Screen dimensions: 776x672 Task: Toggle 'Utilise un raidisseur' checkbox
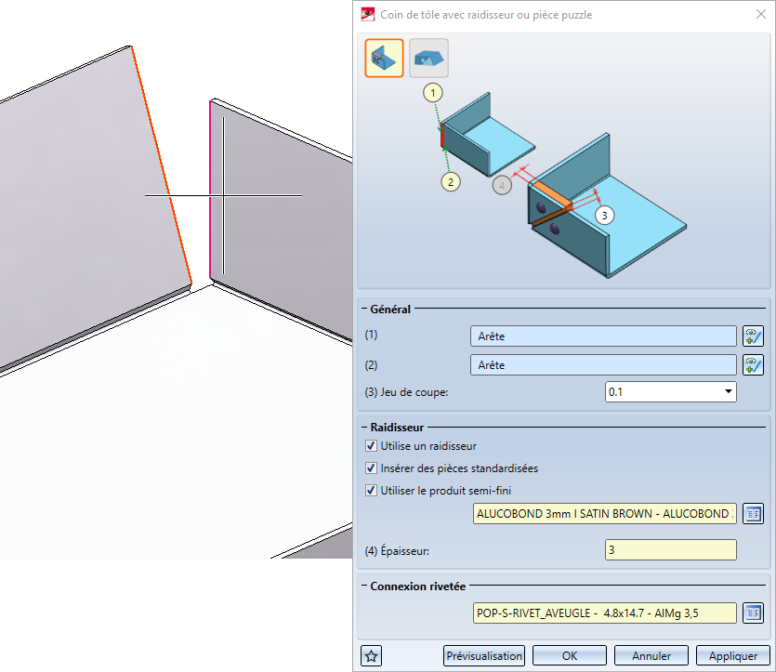click(371, 446)
